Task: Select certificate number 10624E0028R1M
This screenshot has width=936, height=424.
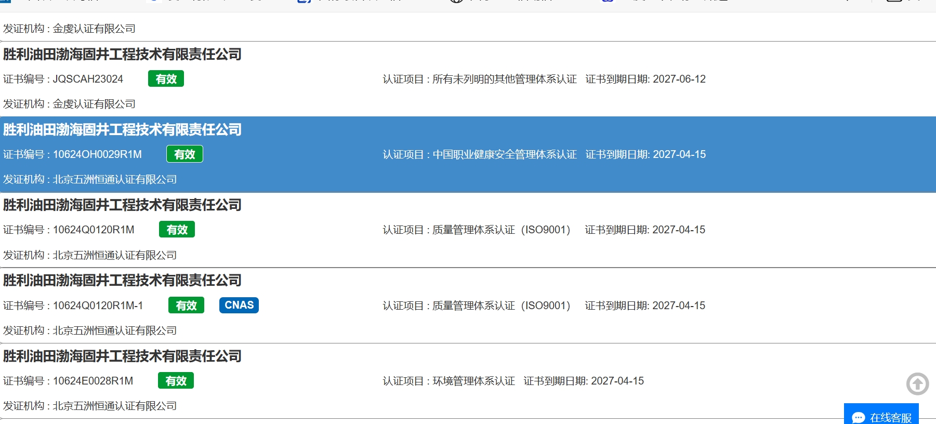Action: (93, 381)
